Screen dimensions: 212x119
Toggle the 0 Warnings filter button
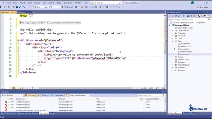(x=43, y=95)
